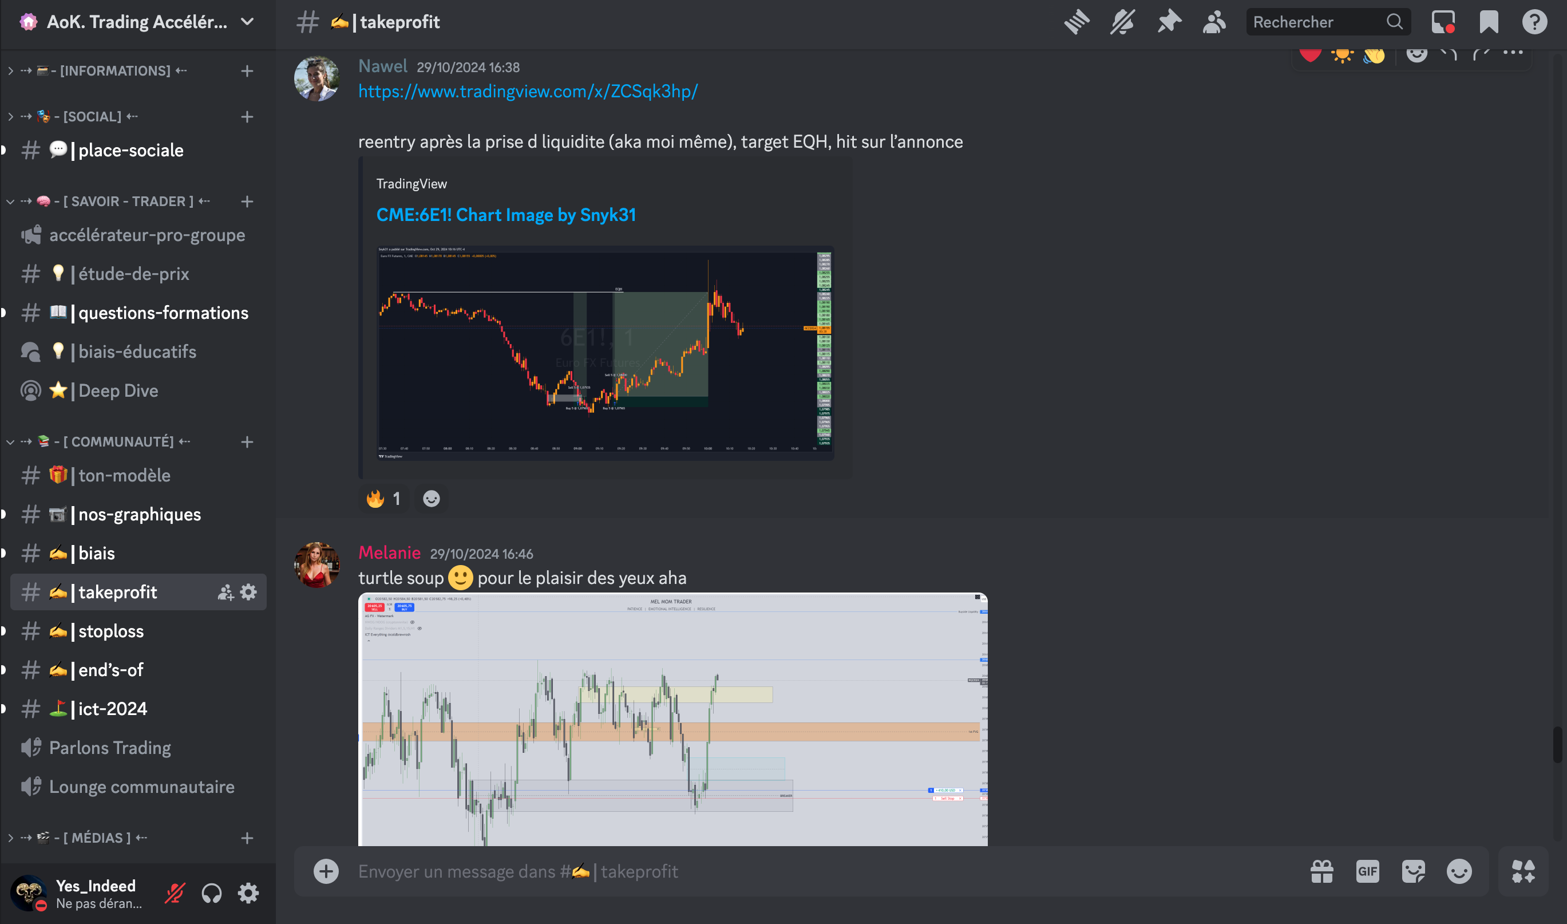The image size is (1567, 924).
Task: Open the Threads panel icon
Action: 1076,22
